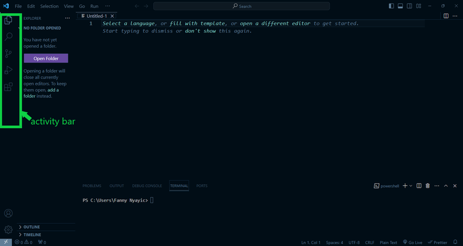Expand the Timeline section
463x246 pixels.
46,235
